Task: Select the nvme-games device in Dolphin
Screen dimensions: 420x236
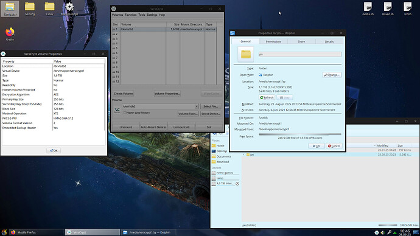Action: [225, 173]
